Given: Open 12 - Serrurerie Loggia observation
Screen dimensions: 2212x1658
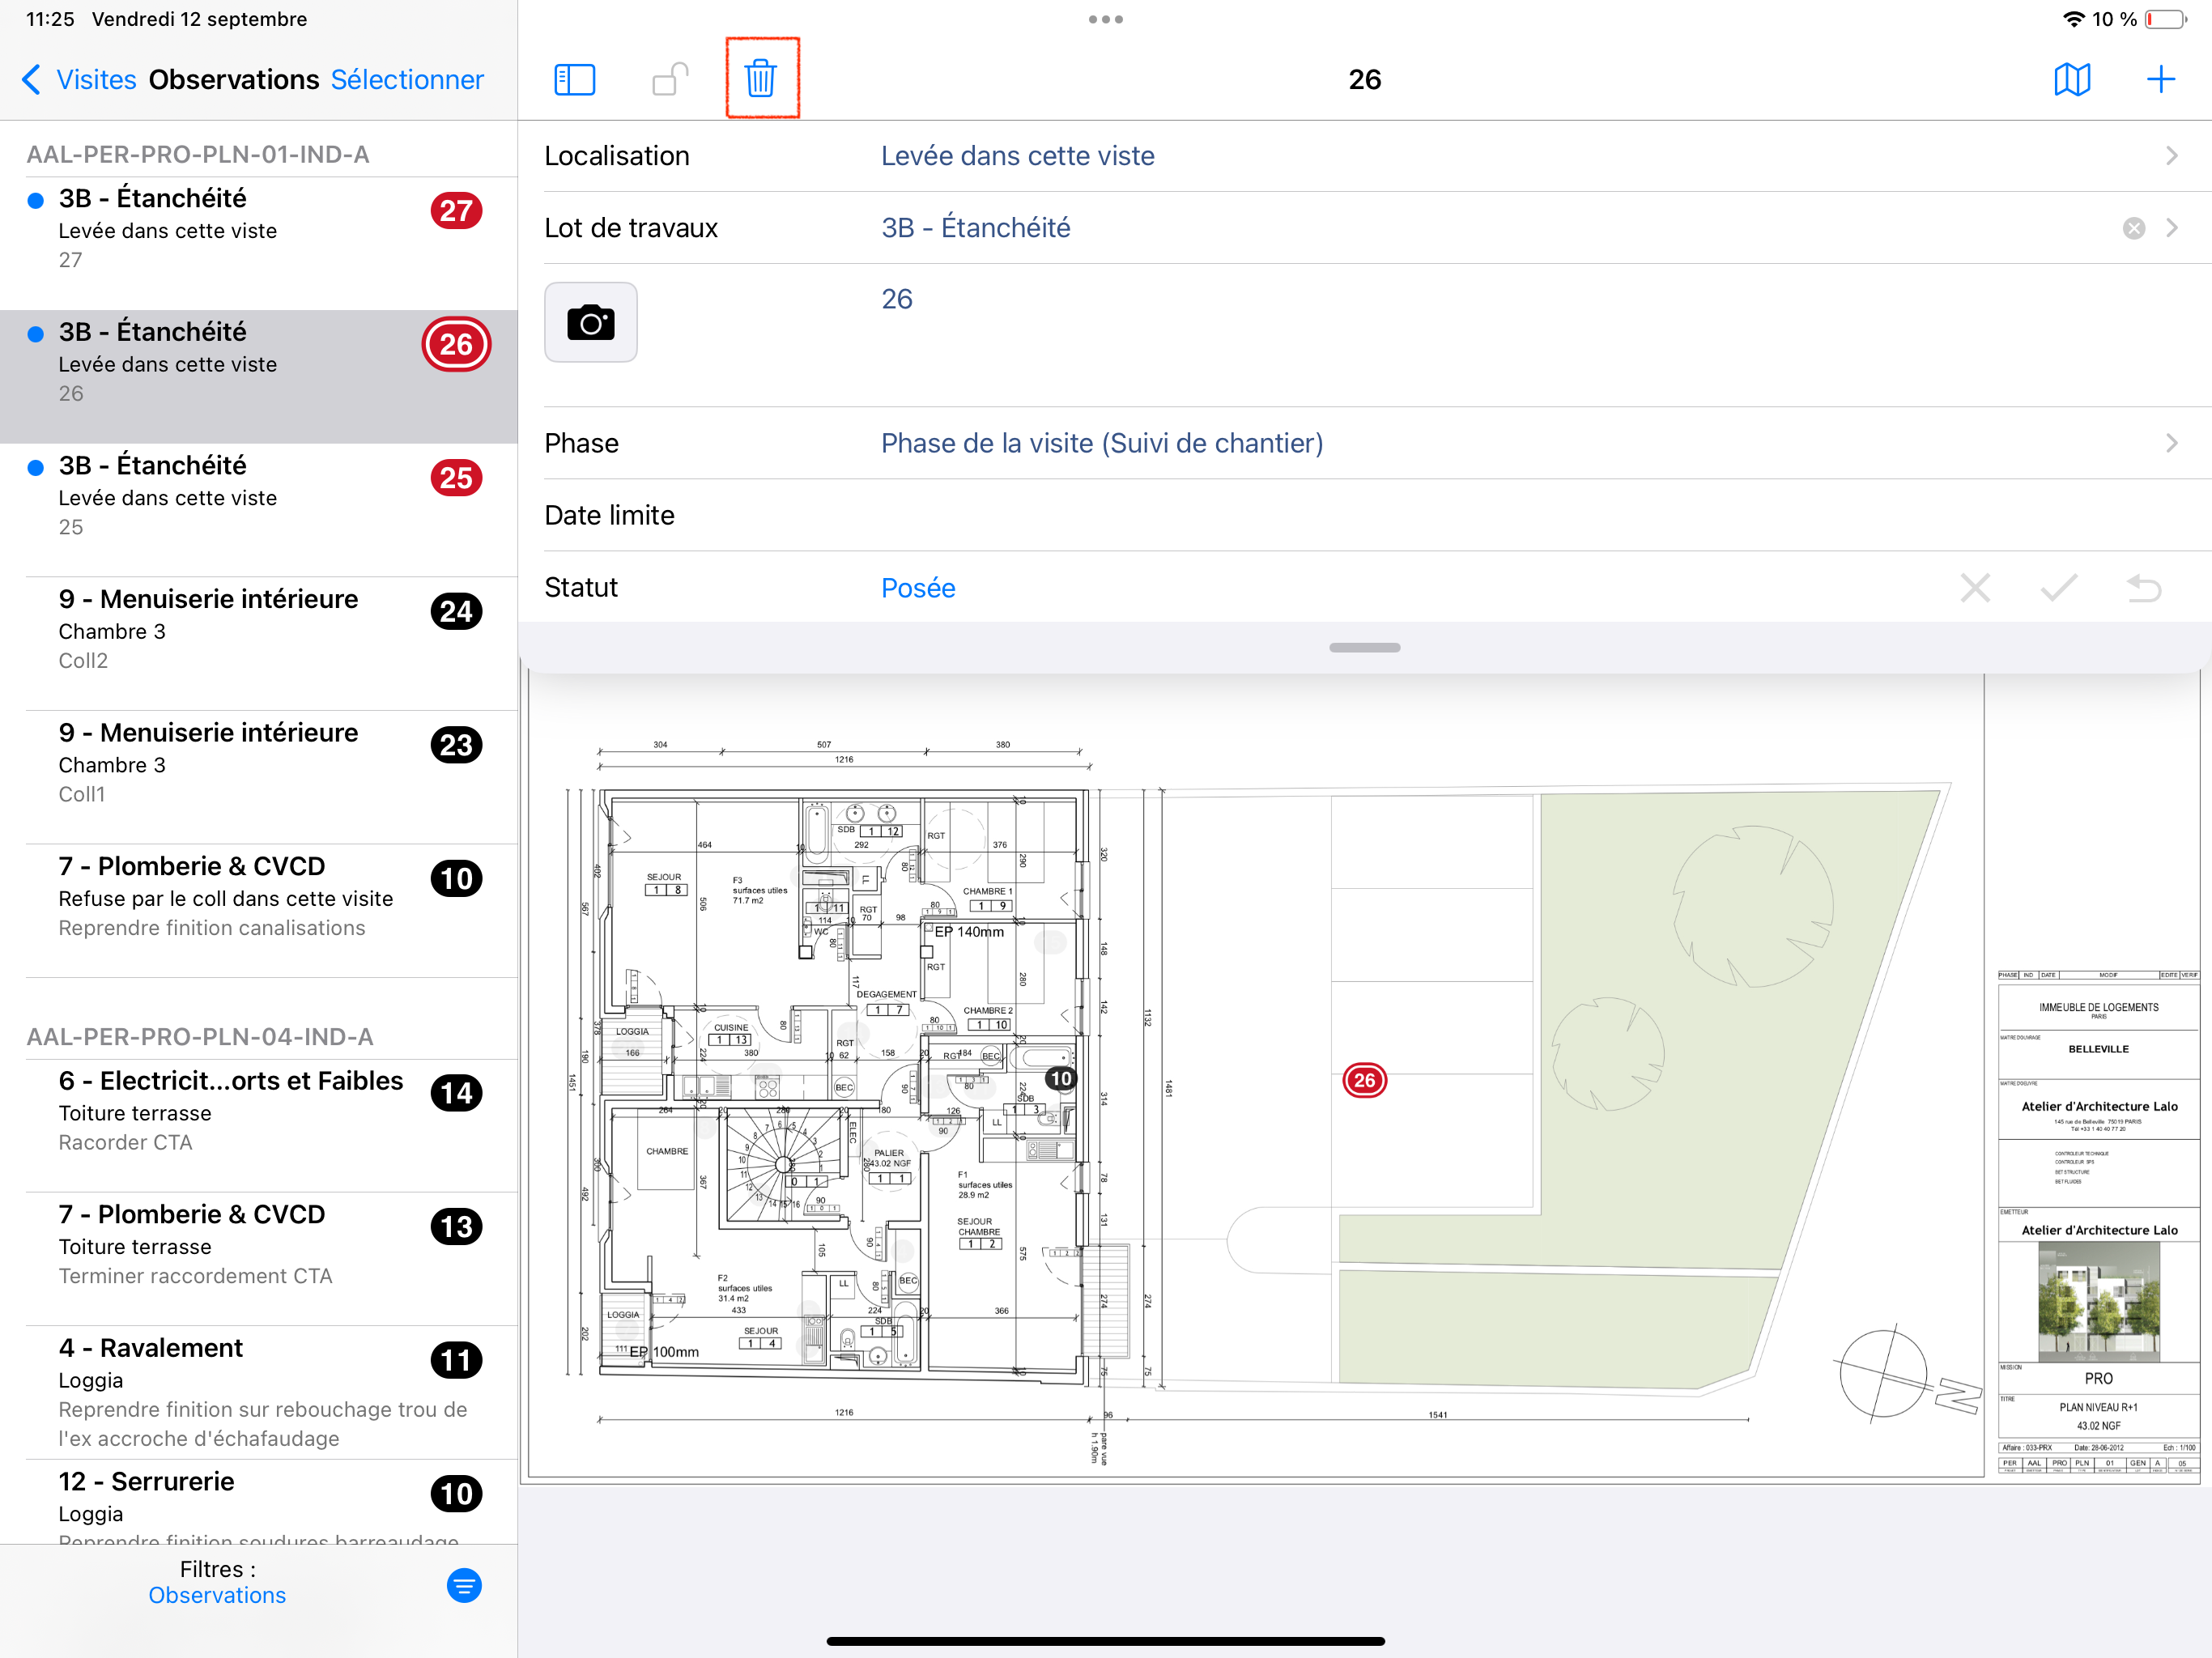Looking at the screenshot, I should (x=259, y=1501).
